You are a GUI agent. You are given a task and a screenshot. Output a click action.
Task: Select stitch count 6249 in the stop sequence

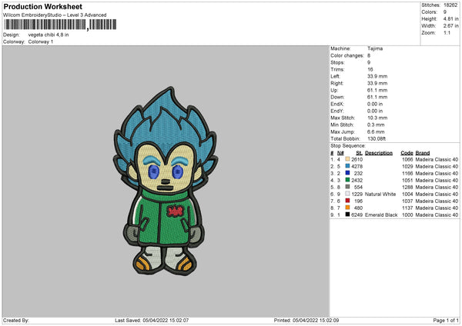tap(357, 215)
